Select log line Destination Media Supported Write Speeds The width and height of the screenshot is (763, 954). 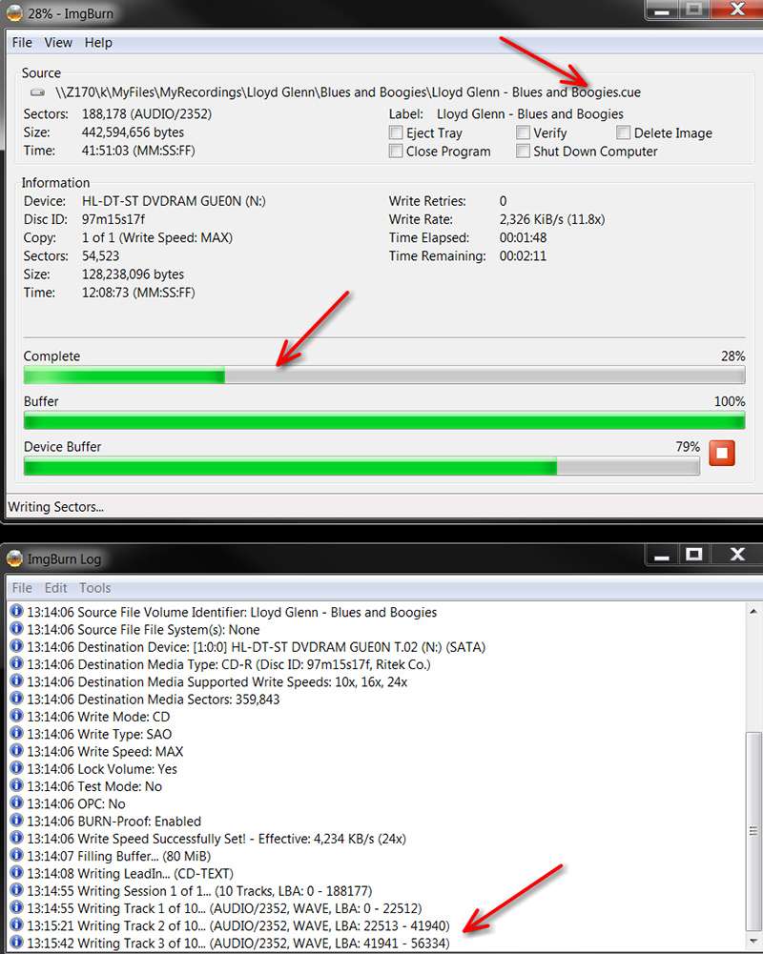click(x=217, y=681)
